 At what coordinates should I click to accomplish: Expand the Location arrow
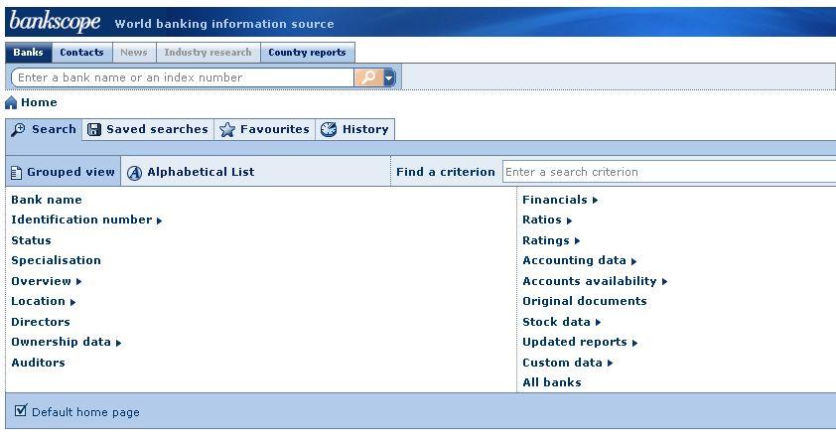pyautogui.click(x=73, y=302)
